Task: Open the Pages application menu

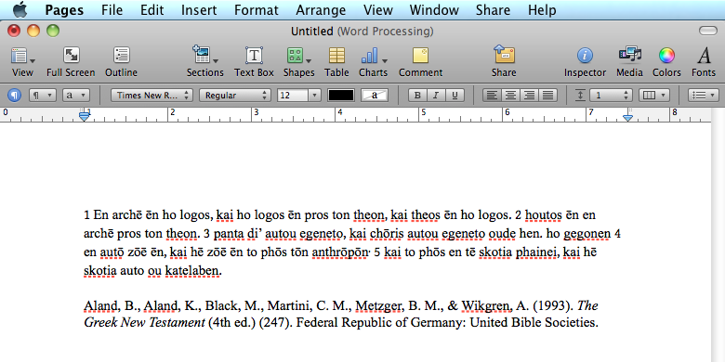Action: point(63,9)
